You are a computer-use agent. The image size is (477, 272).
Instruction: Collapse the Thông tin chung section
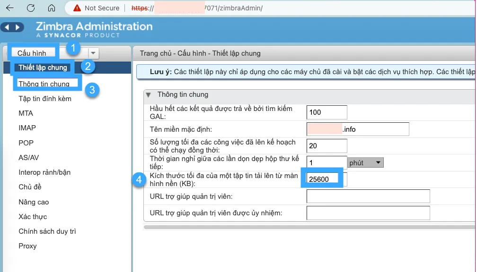pyautogui.click(x=150, y=94)
